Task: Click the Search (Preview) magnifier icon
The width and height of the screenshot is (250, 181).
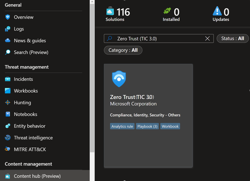Action: coord(8,52)
